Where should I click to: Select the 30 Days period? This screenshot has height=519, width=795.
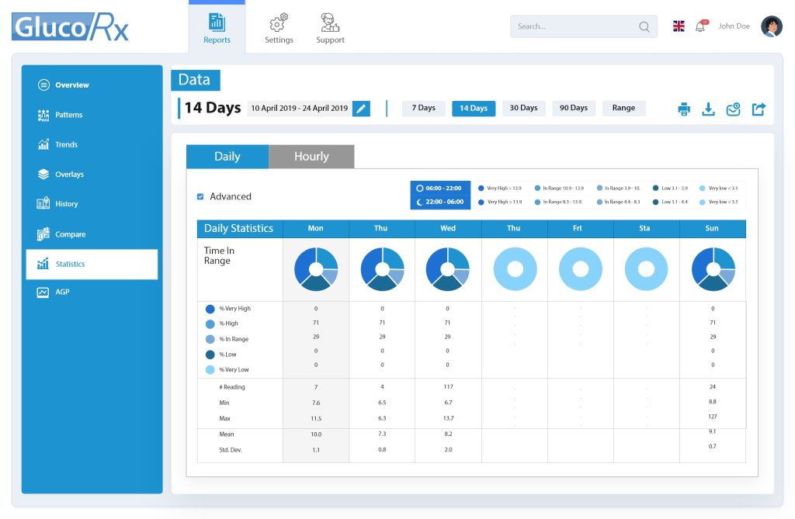pyautogui.click(x=523, y=108)
